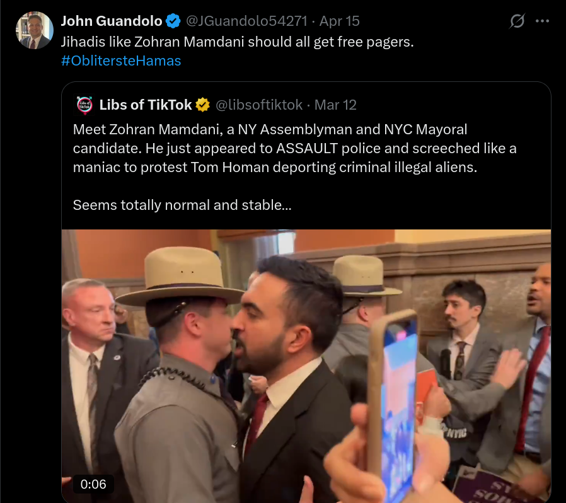Screen dimensions: 566x503
Task: Play the embedded video thumbnail
Action: (x=306, y=366)
